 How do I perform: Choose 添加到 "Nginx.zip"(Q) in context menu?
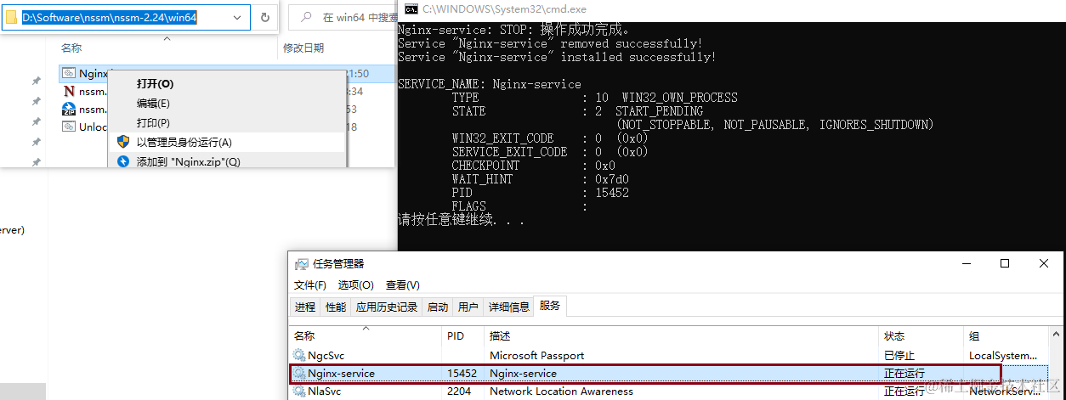coord(189,161)
